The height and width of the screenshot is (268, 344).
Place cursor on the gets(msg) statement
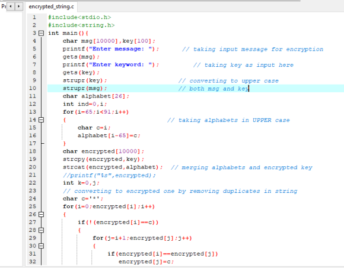click(81, 57)
